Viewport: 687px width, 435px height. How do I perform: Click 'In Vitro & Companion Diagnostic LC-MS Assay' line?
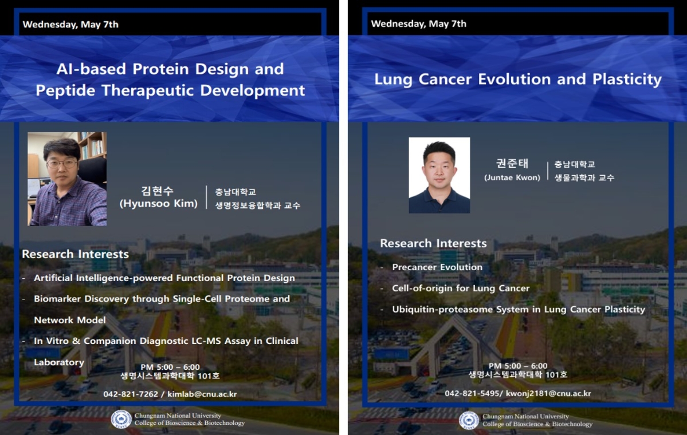[166, 341]
